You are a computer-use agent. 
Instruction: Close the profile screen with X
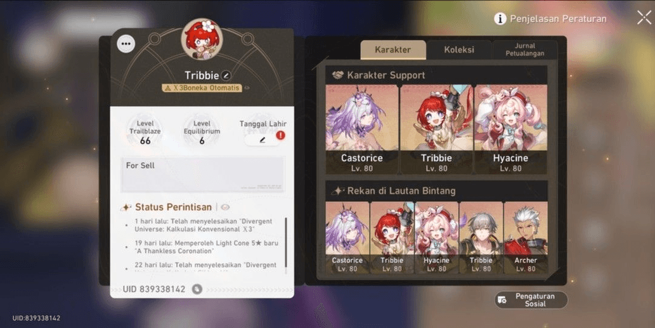(x=644, y=18)
